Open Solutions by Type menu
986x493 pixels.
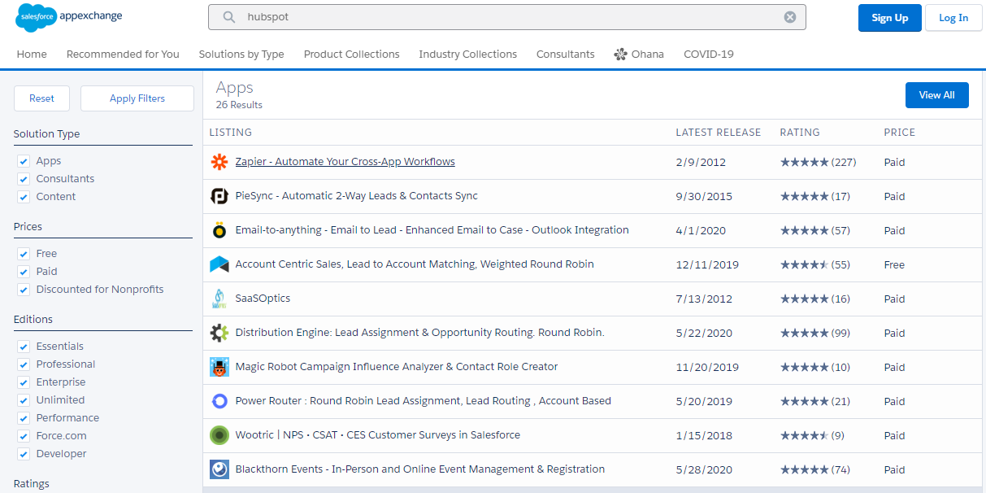pyautogui.click(x=241, y=55)
